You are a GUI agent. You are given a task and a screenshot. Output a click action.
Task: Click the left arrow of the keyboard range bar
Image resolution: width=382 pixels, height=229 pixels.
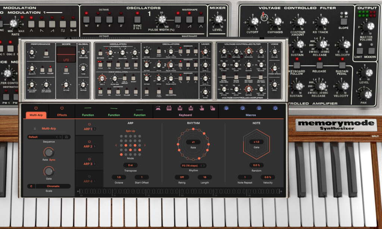coord(78,191)
